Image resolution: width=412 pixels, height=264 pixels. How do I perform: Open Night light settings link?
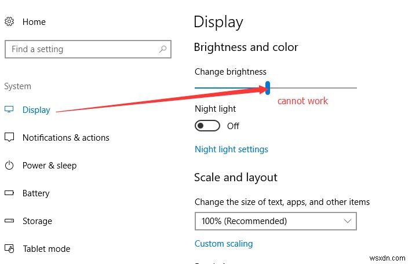tap(231, 149)
